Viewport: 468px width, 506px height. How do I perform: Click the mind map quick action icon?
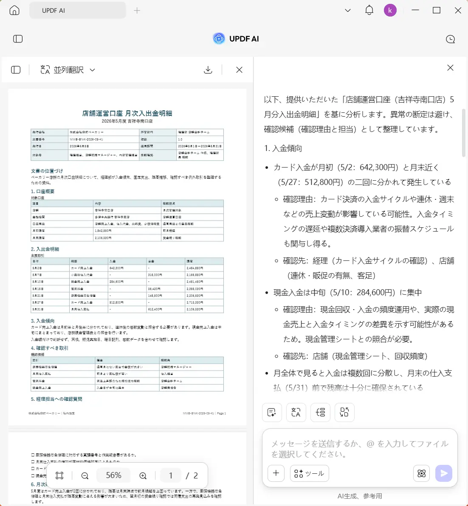(320, 412)
